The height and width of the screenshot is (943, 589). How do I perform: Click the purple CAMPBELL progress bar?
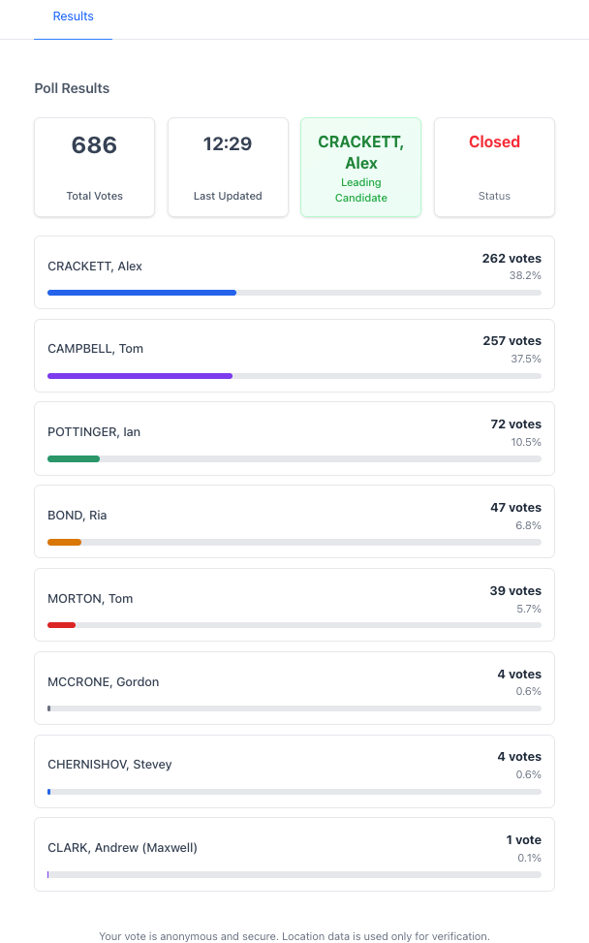(139, 375)
